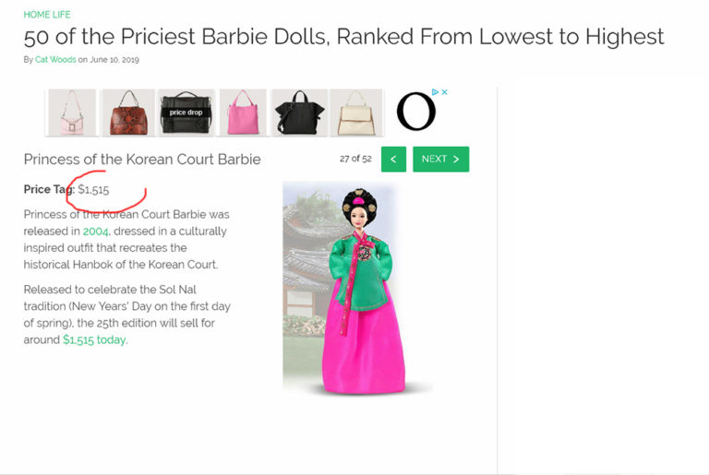Click the circled $1,515 price tag
709x475 pixels.
(x=93, y=190)
